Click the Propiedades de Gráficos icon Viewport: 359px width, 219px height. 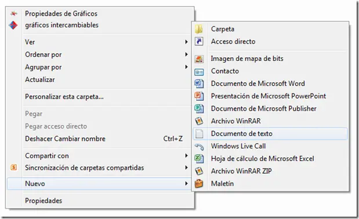click(13, 14)
